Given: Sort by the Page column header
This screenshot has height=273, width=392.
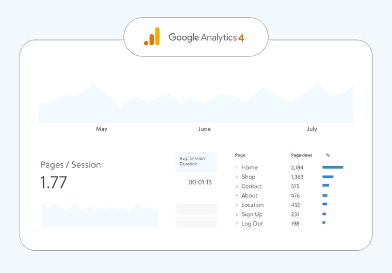Looking at the screenshot, I should click(x=240, y=155).
